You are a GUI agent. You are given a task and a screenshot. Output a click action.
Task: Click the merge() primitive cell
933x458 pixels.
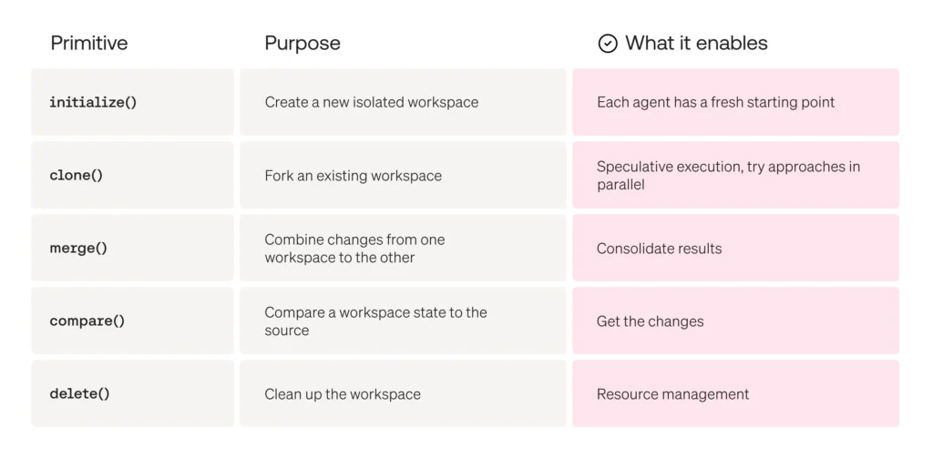[x=133, y=248]
